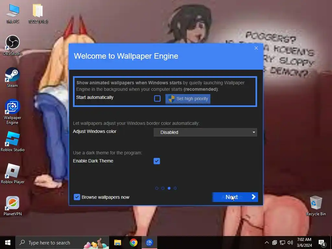Viewport: 332px width, 249px height.
Task: Select the Recycle Bin icon
Action: click(x=316, y=206)
